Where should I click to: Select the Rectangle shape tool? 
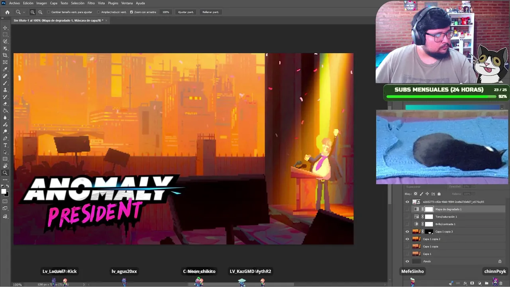[5, 159]
